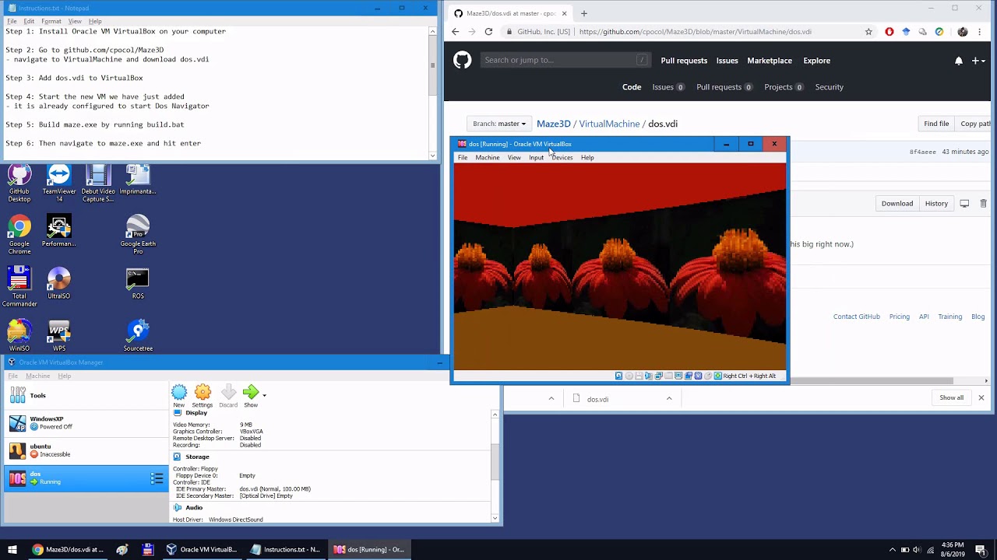Image resolution: width=997 pixels, height=560 pixels.
Task: Click the Find file button
Action: [936, 124]
